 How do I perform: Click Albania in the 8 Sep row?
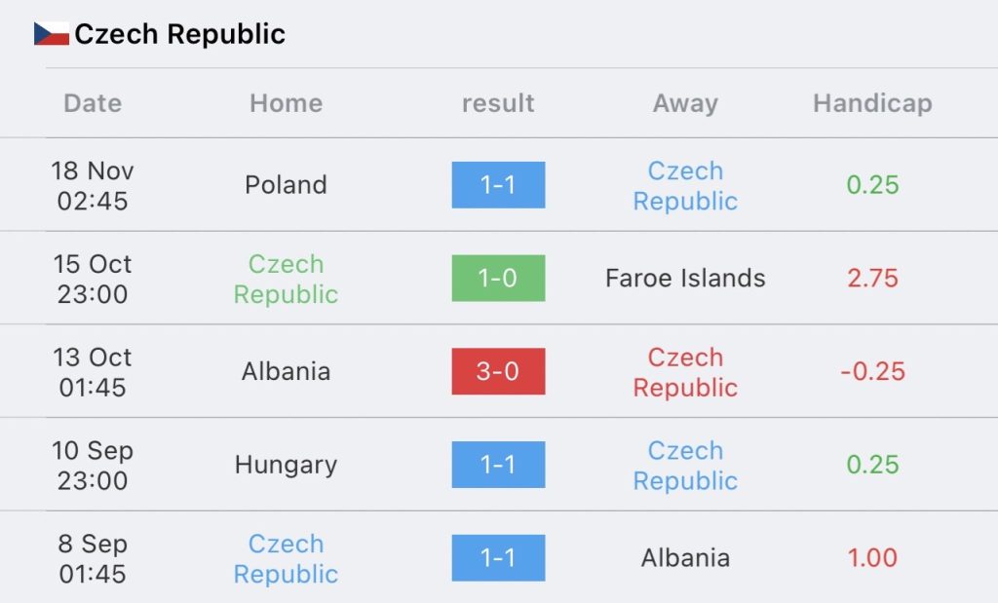685,558
